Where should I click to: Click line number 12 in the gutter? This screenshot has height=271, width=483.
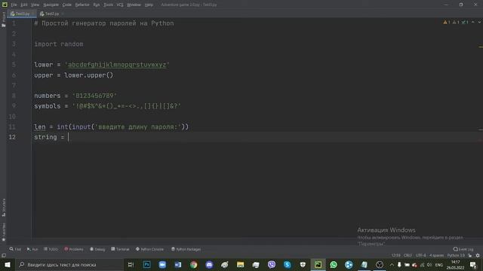(12, 137)
